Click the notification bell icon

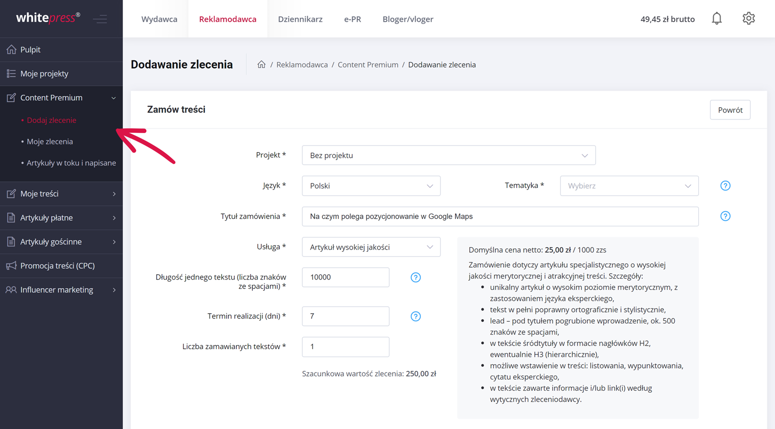point(716,19)
